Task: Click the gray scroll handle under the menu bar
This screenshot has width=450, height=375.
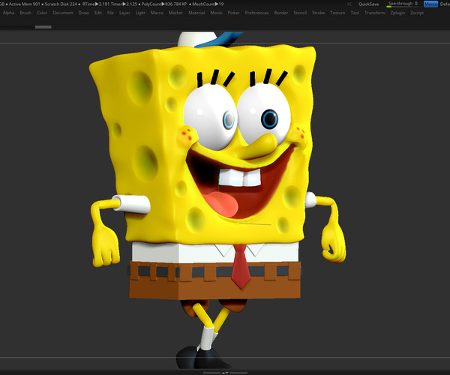Action: click(x=43, y=27)
